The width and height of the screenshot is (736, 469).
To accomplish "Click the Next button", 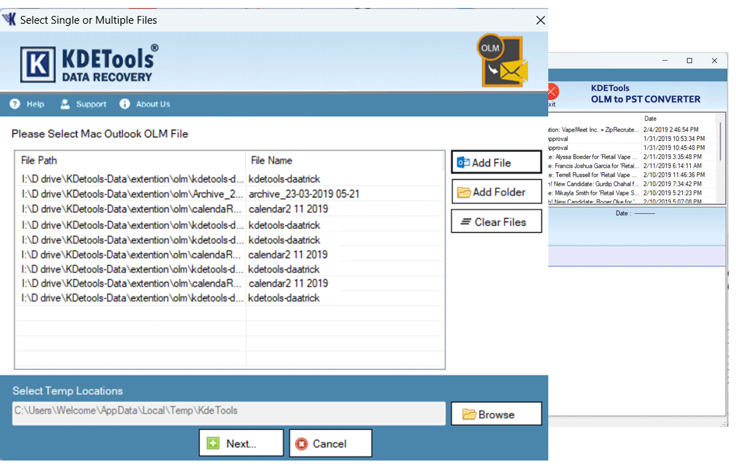I will point(241,444).
